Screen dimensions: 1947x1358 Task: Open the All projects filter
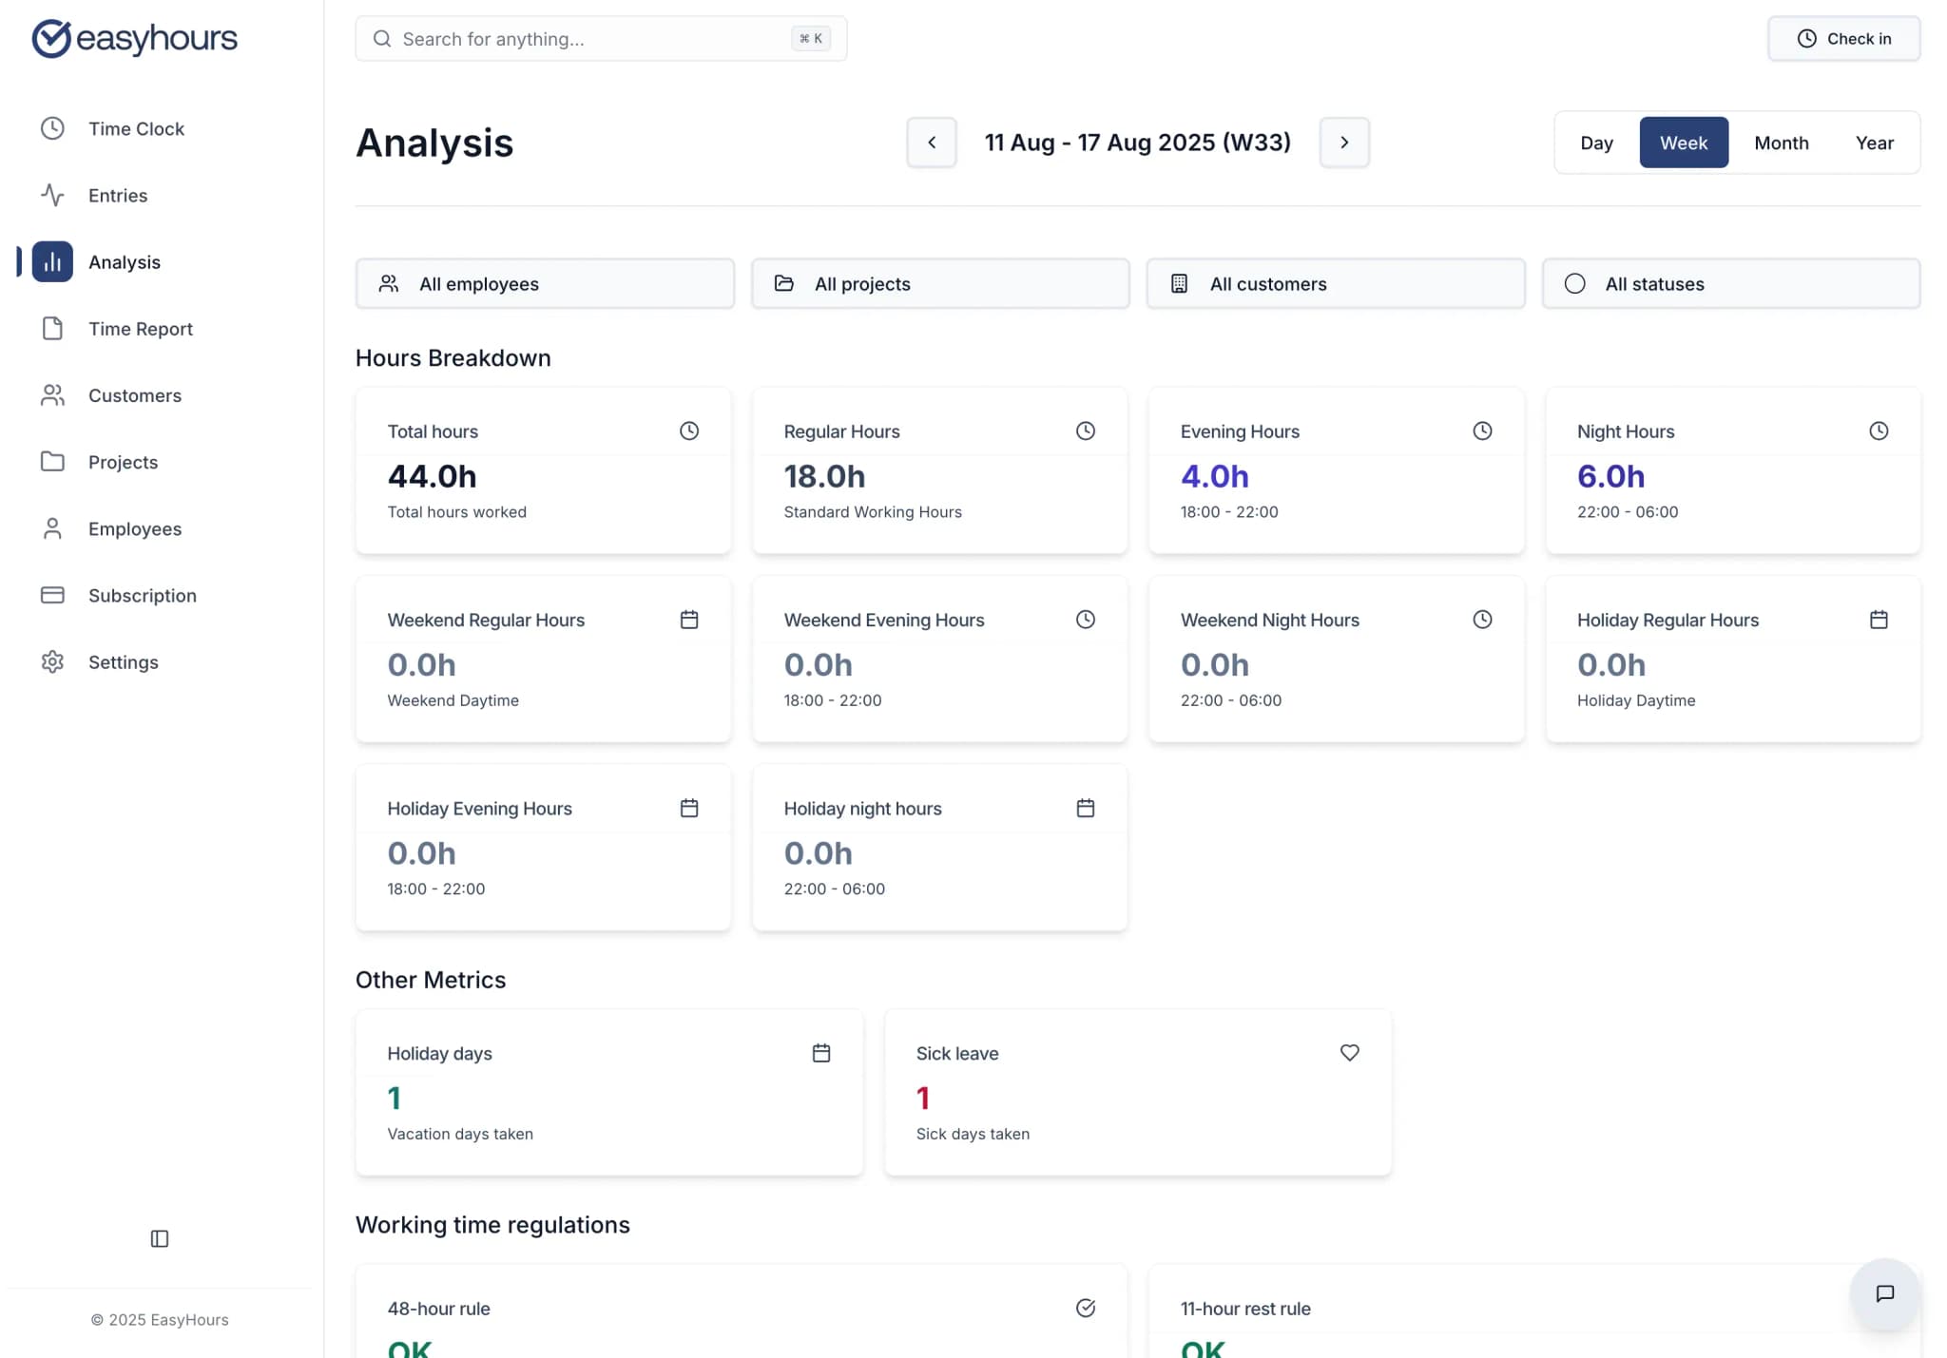coord(939,283)
